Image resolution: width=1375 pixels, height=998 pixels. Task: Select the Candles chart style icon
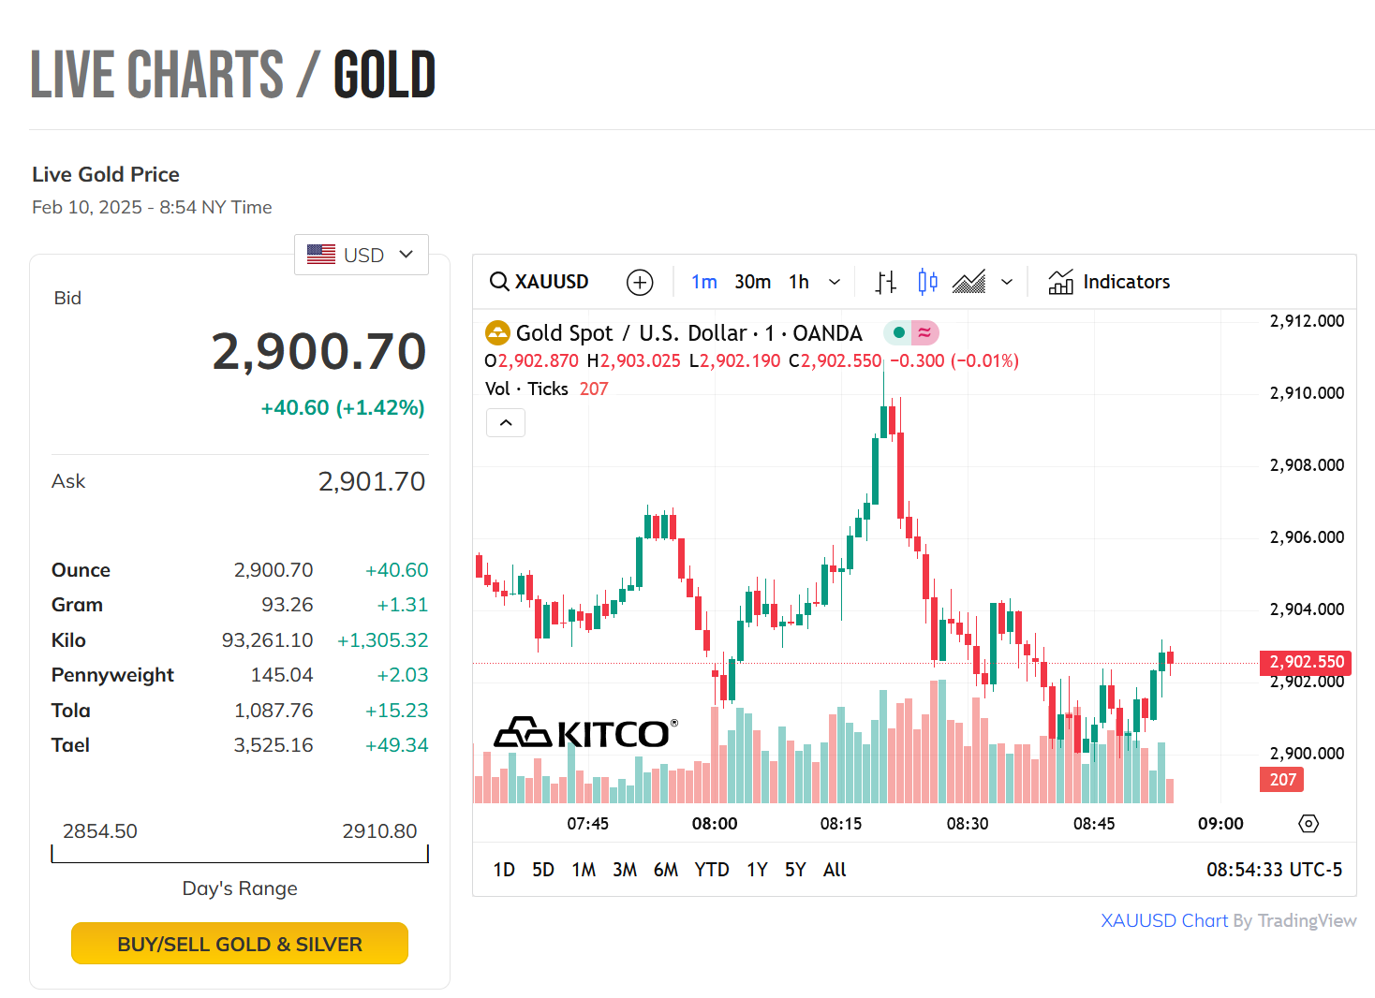tap(927, 282)
